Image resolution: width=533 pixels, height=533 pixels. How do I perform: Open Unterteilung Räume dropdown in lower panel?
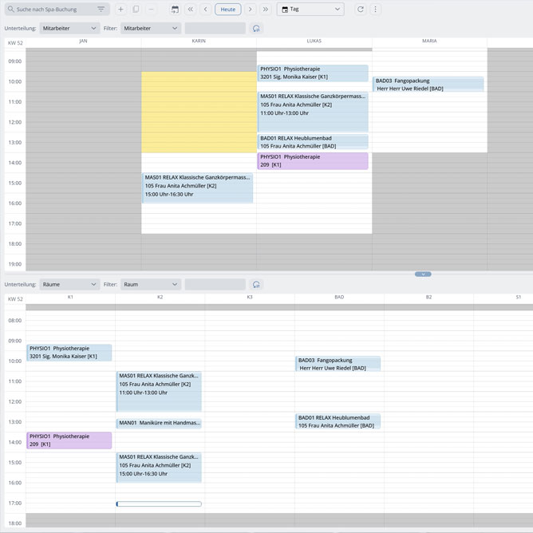tap(69, 284)
